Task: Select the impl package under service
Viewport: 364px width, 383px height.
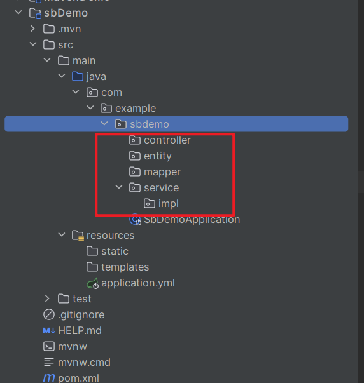Action: [x=161, y=204]
